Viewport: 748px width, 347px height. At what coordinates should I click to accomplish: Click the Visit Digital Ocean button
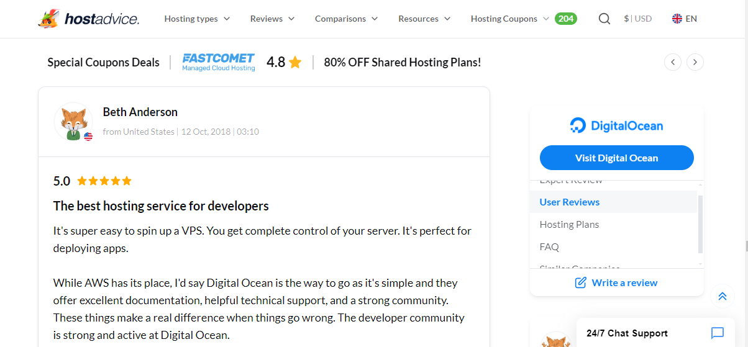point(617,158)
